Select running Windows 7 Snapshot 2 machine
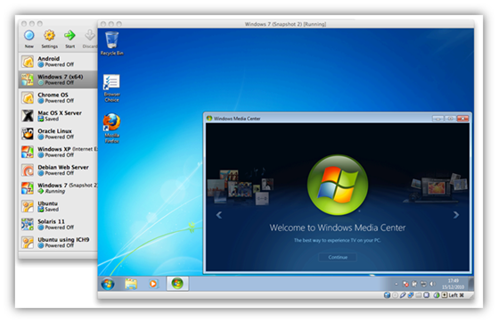 click(x=58, y=188)
